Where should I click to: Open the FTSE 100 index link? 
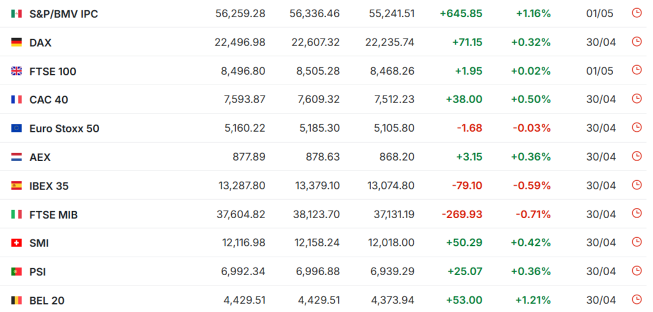53,71
